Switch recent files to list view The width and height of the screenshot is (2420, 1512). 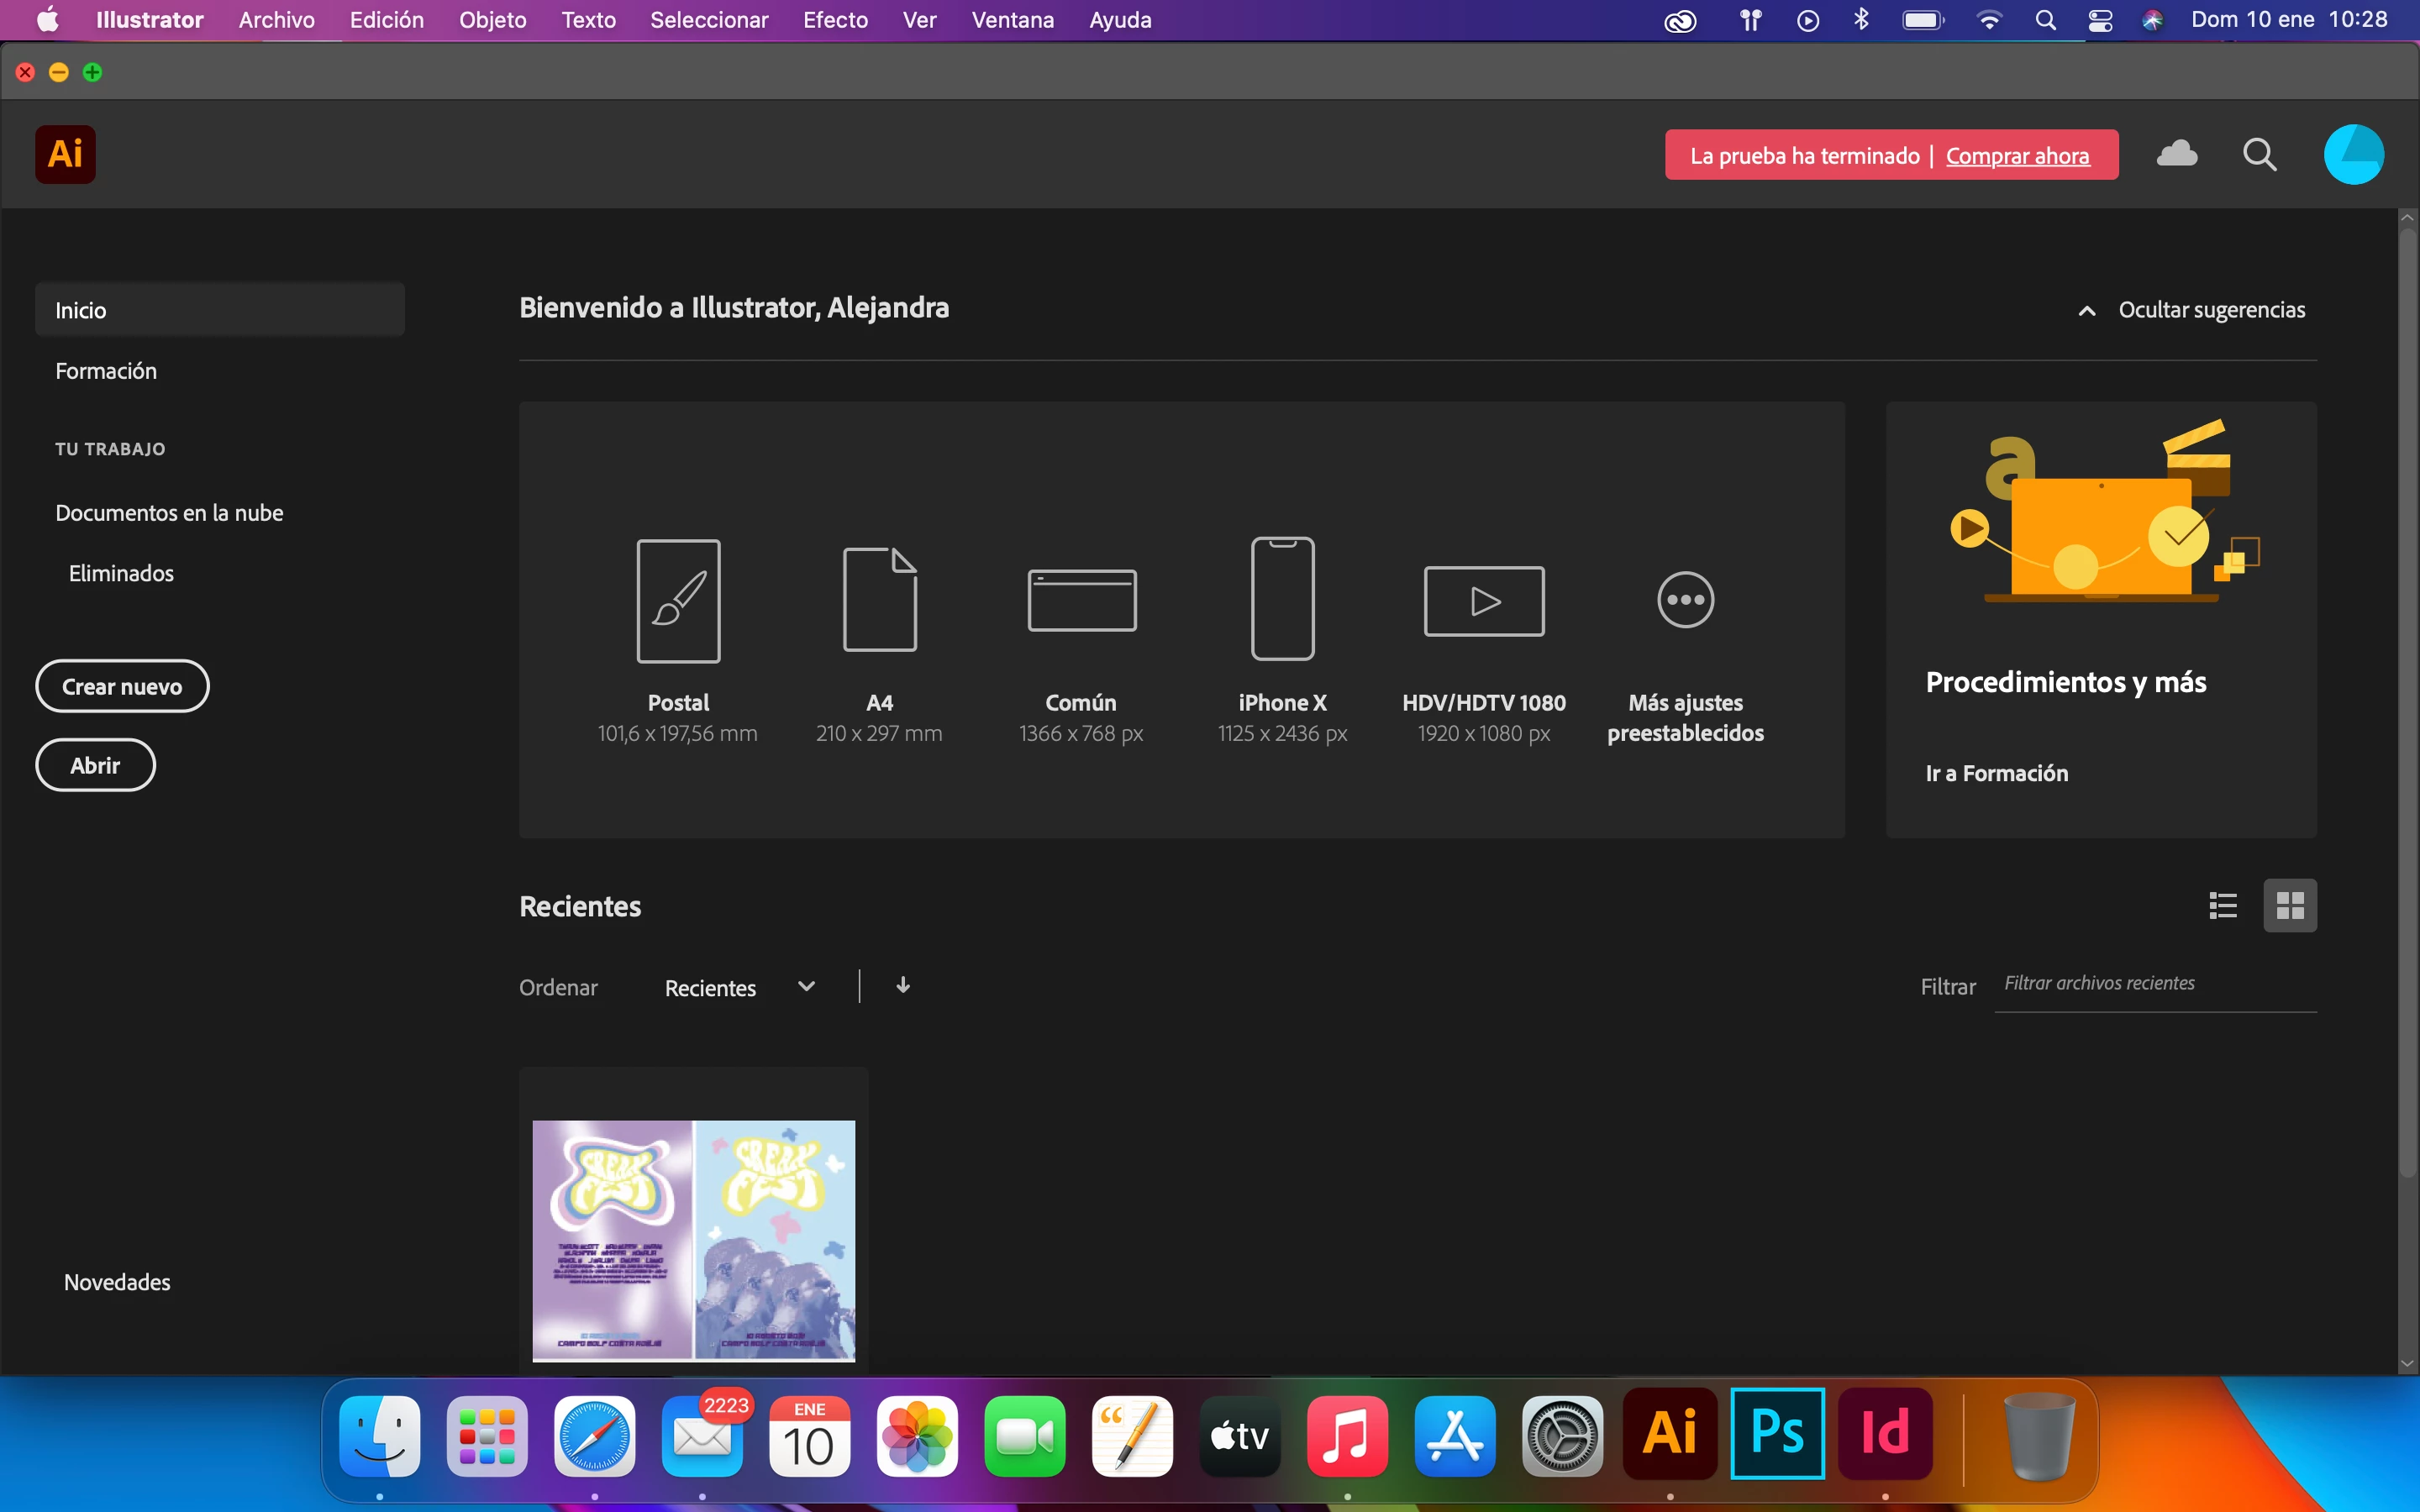click(2222, 906)
